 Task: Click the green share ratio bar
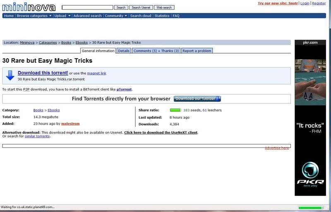175,111
